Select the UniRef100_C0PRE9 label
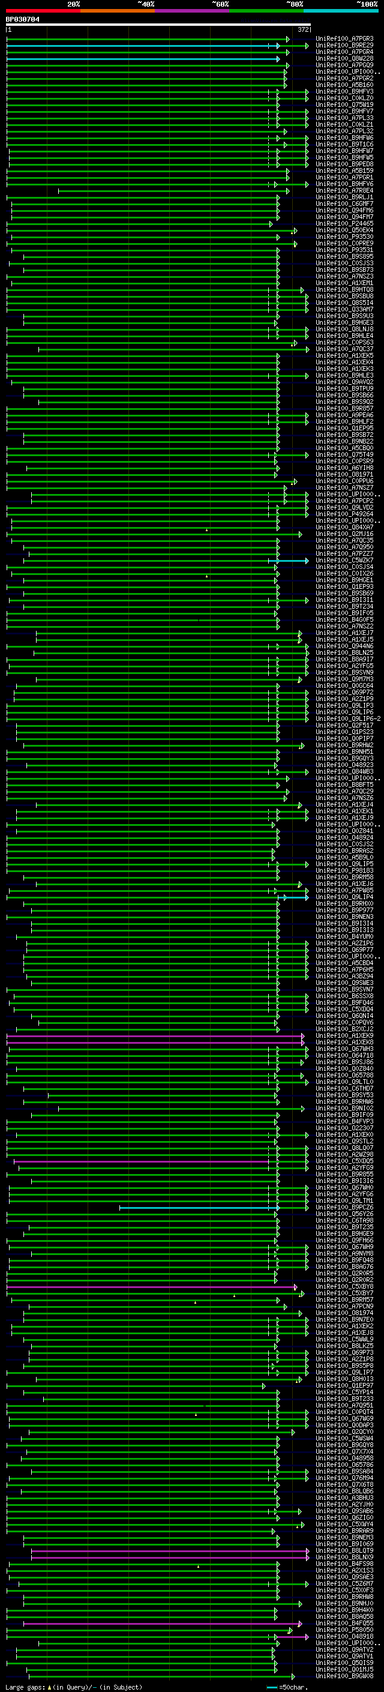Screen dimensions: 384x1692 [x=344, y=243]
